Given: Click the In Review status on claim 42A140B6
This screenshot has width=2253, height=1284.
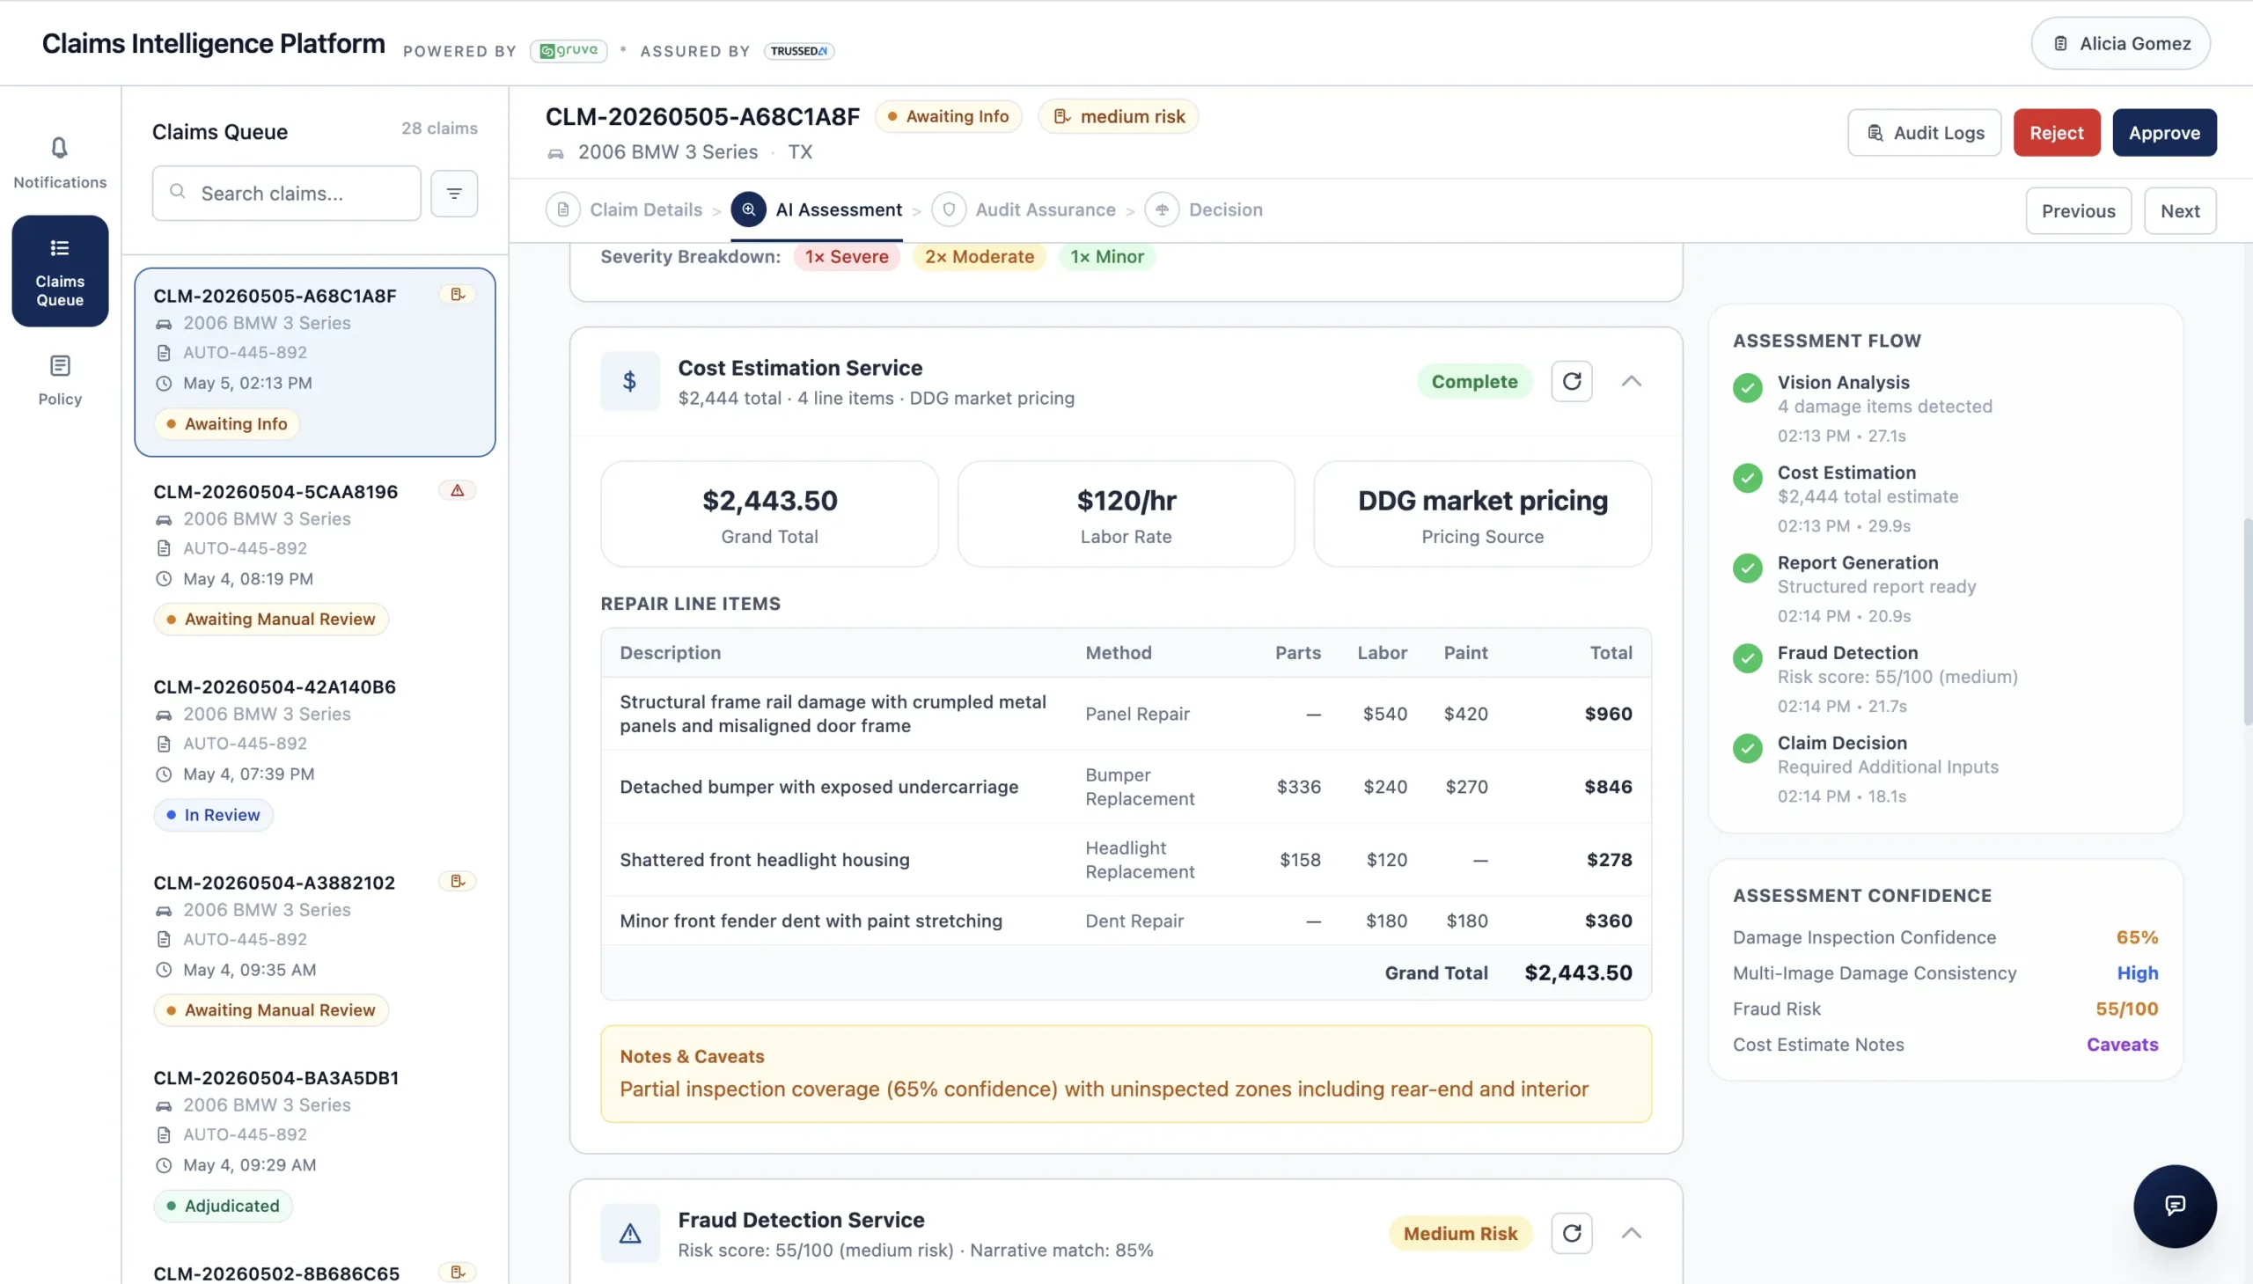Looking at the screenshot, I should point(213,815).
